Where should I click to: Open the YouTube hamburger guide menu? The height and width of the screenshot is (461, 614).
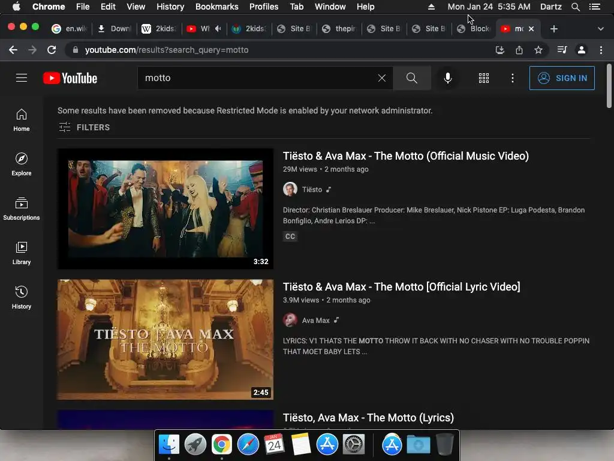pyautogui.click(x=22, y=78)
